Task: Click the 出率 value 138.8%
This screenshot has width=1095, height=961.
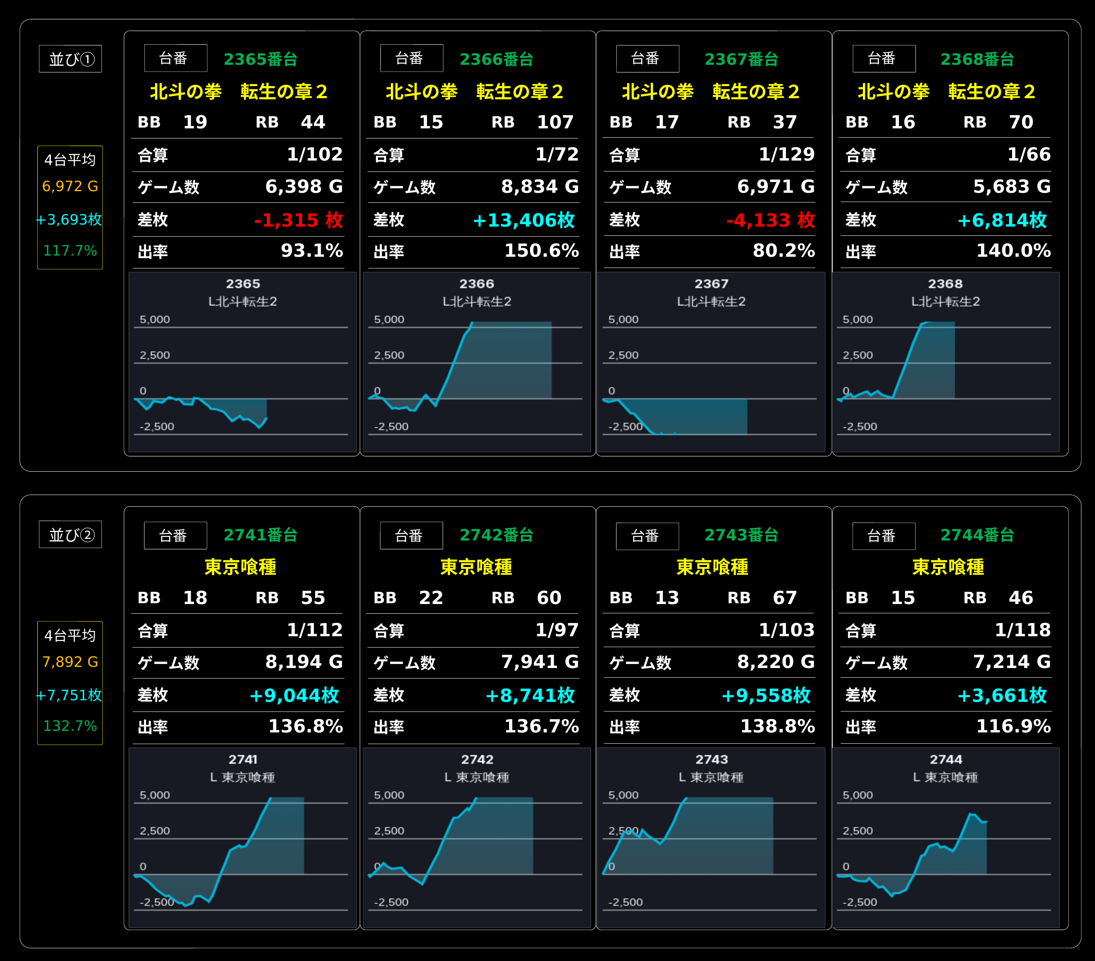Action: pos(778,726)
